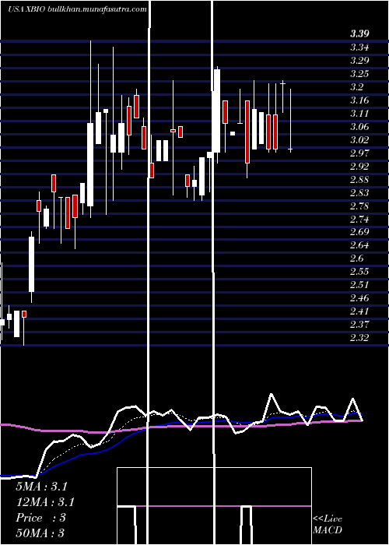Select the 2.92 price axis value
Screen dimensions: 389x545
click(359, 166)
